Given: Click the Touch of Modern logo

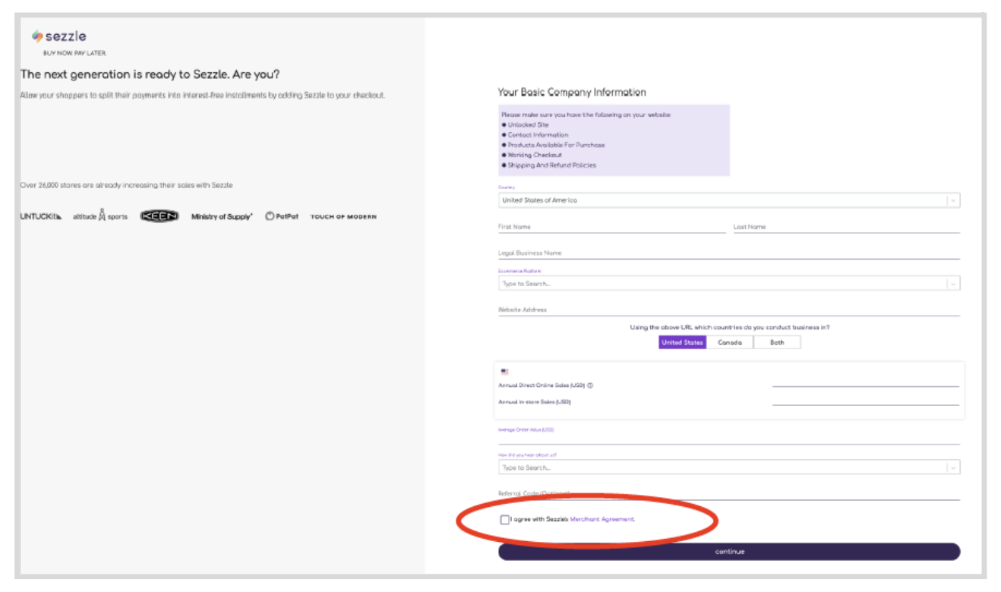Looking at the screenshot, I should pos(343,217).
